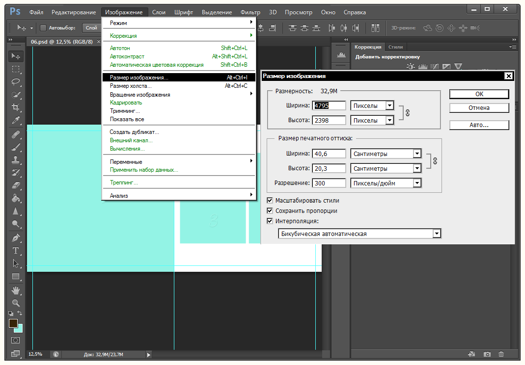The height and width of the screenshot is (365, 525).
Task: Select the Clone Stamp tool
Action: coord(16,159)
